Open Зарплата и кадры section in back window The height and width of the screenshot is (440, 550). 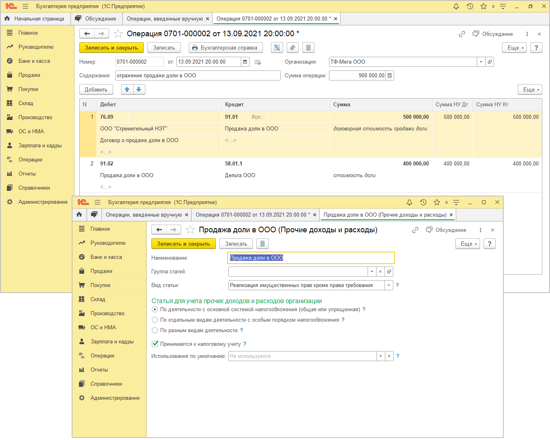[40, 146]
